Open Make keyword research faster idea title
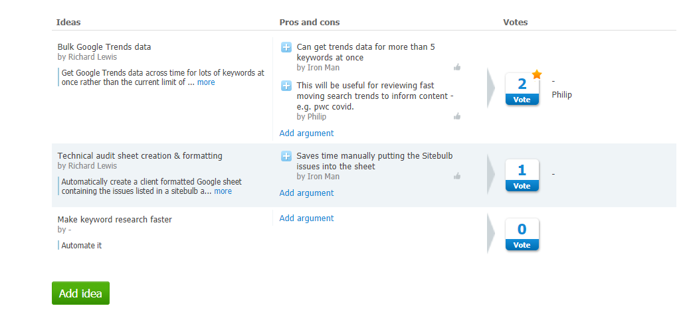691x330 pixels. (114, 219)
